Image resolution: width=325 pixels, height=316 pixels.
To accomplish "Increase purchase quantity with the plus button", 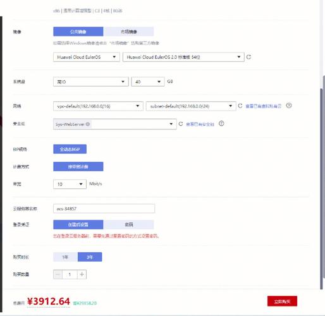I will tap(82, 274).
